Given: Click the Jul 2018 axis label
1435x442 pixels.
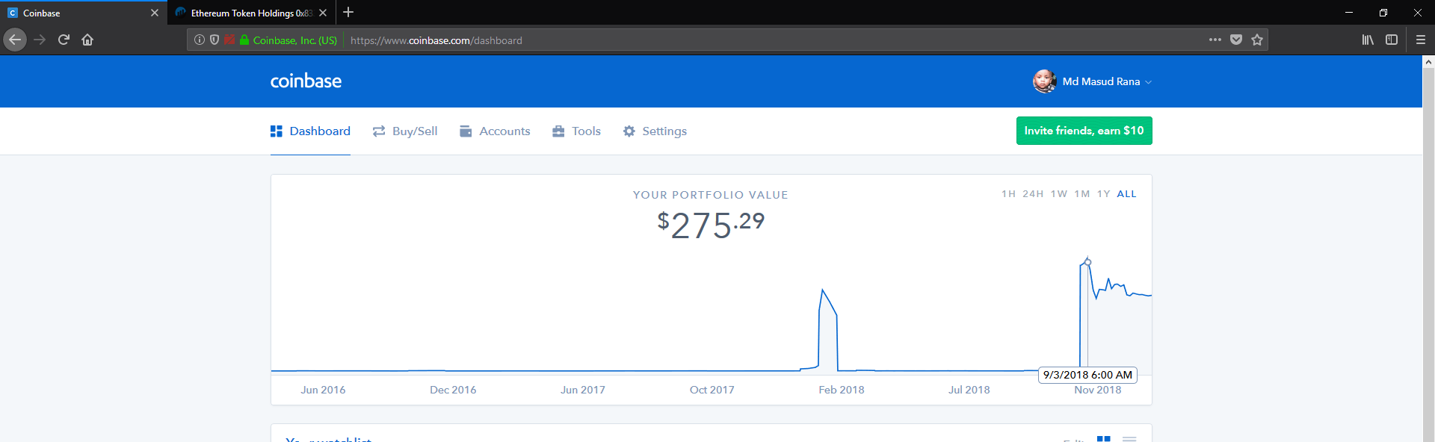Looking at the screenshot, I should (969, 390).
